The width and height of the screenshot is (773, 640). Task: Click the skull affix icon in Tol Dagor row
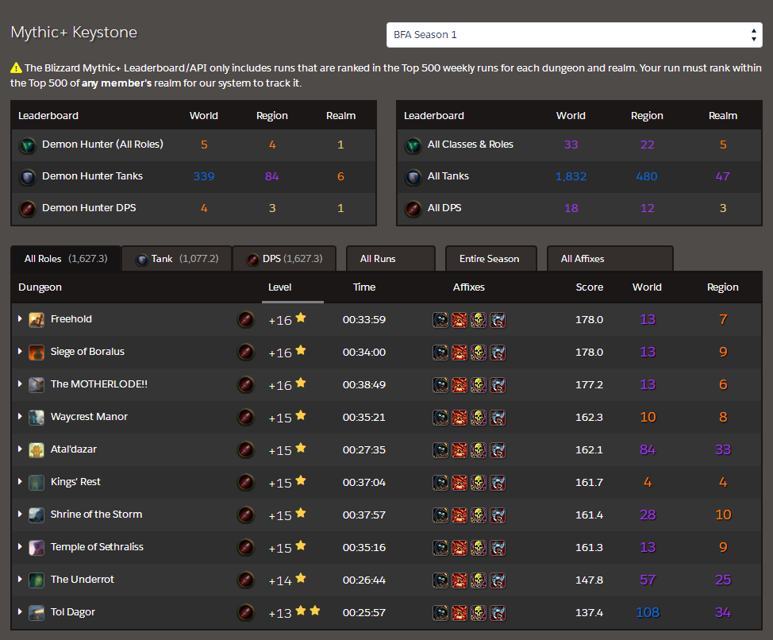(479, 613)
